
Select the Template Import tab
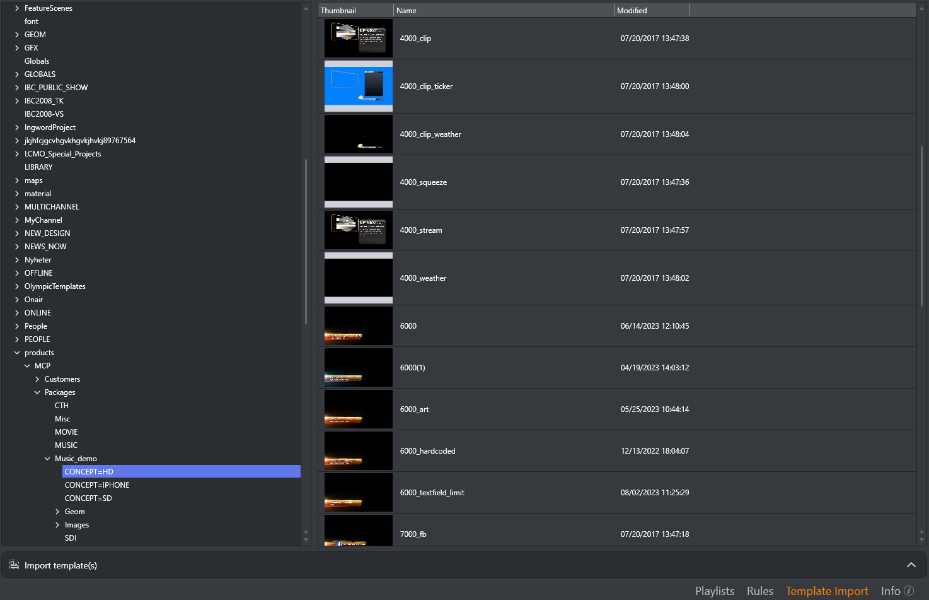click(x=826, y=591)
